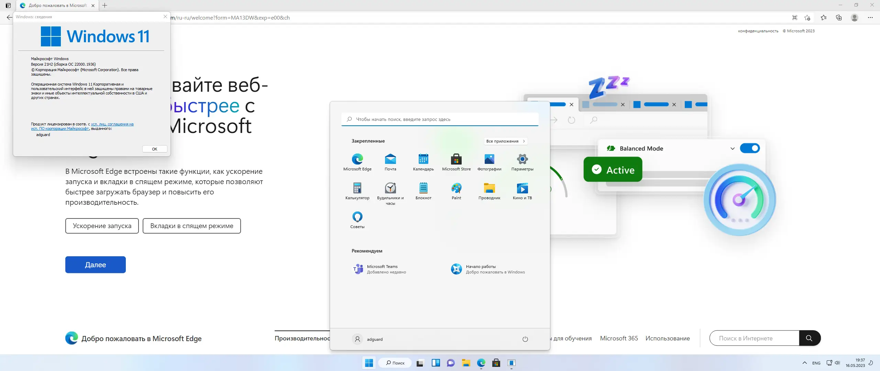Close the Windows сведения dialog
Viewport: 880px width, 371px height.
pyautogui.click(x=165, y=16)
